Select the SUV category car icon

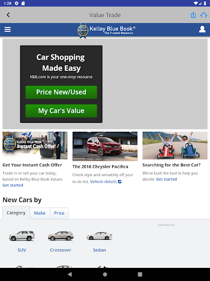pyautogui.click(x=22, y=235)
